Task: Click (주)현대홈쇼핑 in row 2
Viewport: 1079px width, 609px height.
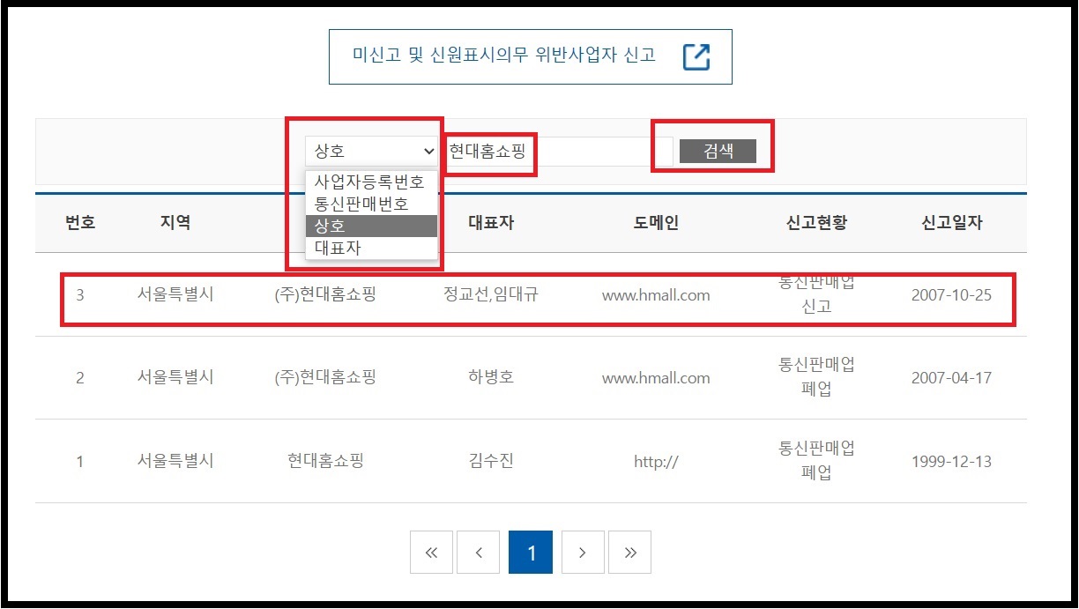Action: [325, 377]
